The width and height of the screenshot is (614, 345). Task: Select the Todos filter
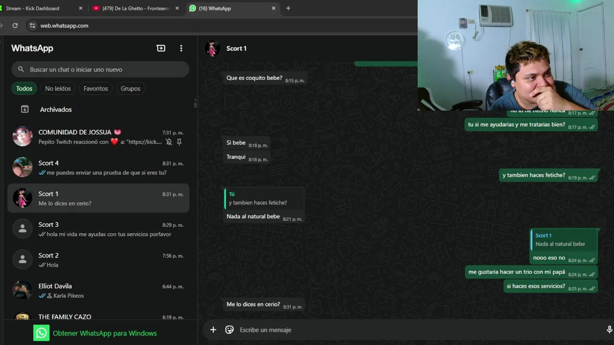(24, 88)
